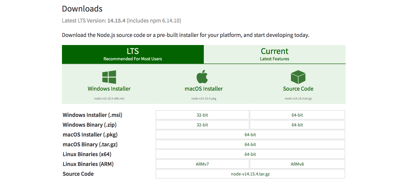Click the macOS Installer (.pkg) row label
The width and height of the screenshot is (416, 185).
pos(90,134)
